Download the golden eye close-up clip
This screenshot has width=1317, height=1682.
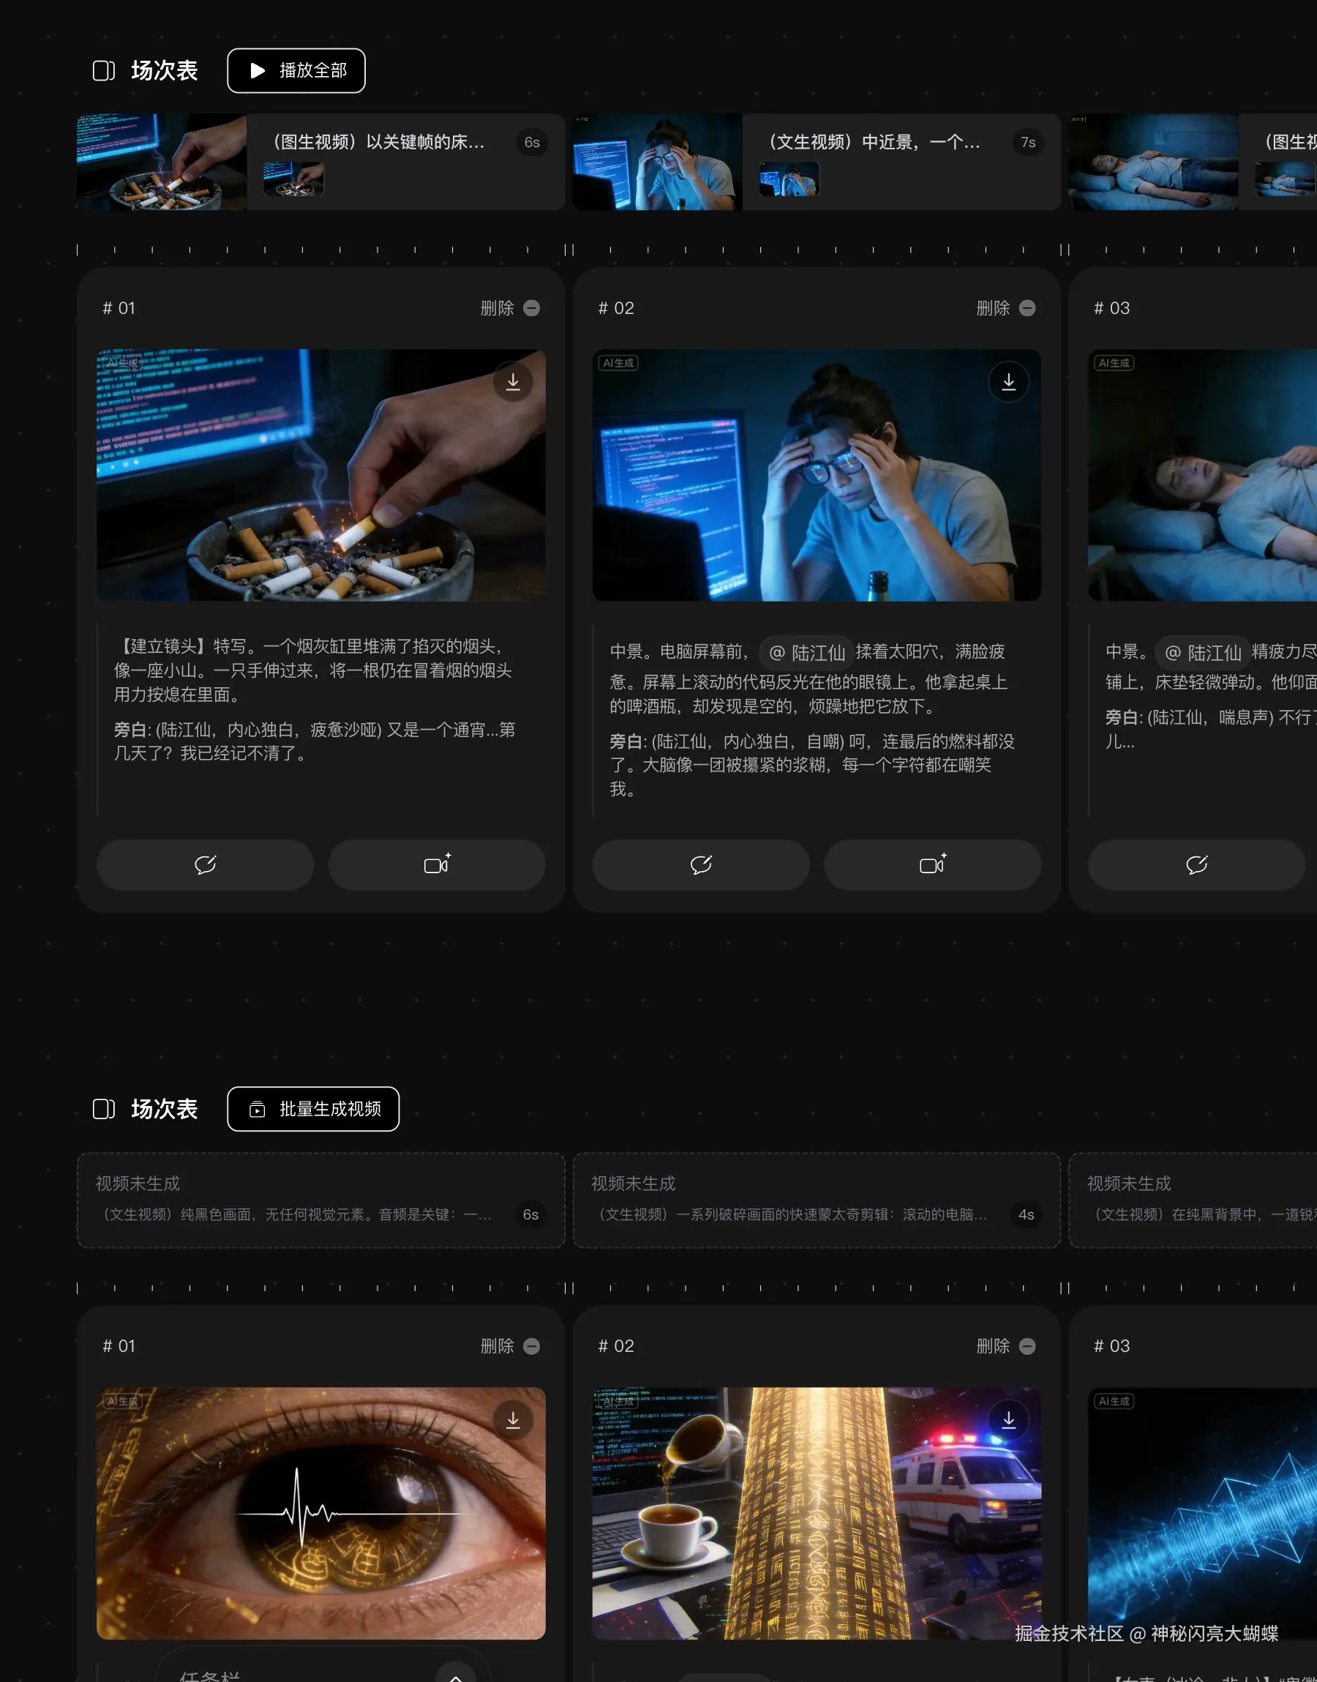(513, 1419)
